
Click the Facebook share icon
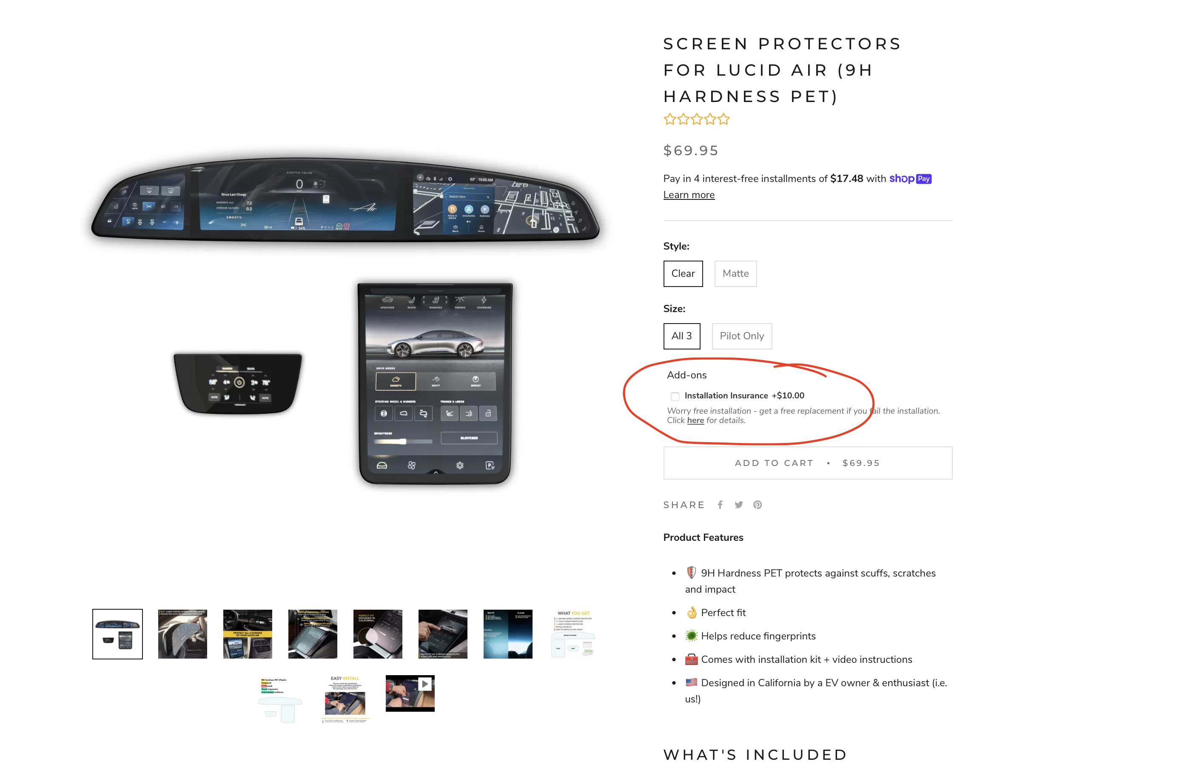coord(721,505)
